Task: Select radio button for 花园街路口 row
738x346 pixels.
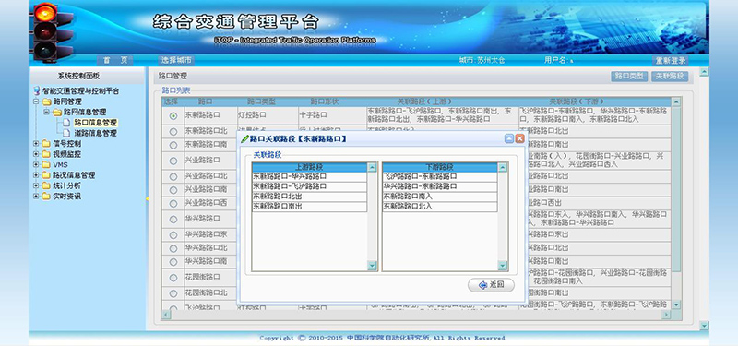Action: point(173,278)
